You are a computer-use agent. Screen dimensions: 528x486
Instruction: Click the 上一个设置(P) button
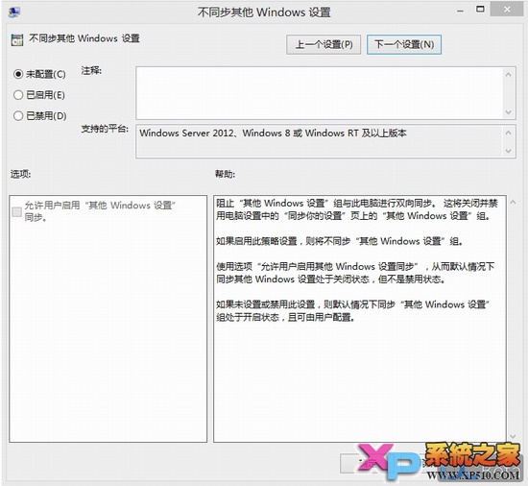(324, 44)
